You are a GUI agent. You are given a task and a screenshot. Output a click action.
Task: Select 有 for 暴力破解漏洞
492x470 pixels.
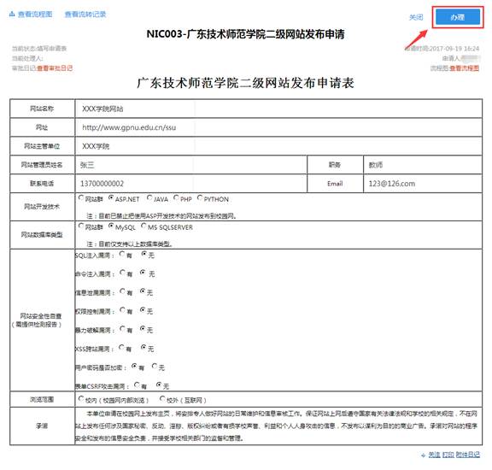tap(122, 328)
